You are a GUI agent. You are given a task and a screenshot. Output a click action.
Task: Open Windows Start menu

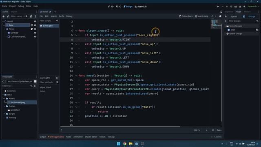click(119, 144)
